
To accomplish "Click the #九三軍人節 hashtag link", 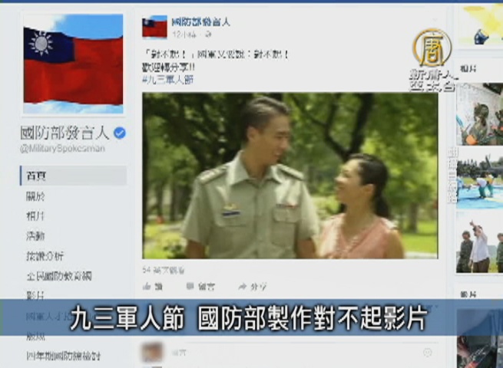I will point(167,80).
